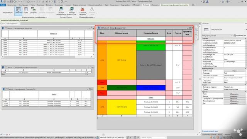Click Изменить button for Форматирование row

(234, 101)
